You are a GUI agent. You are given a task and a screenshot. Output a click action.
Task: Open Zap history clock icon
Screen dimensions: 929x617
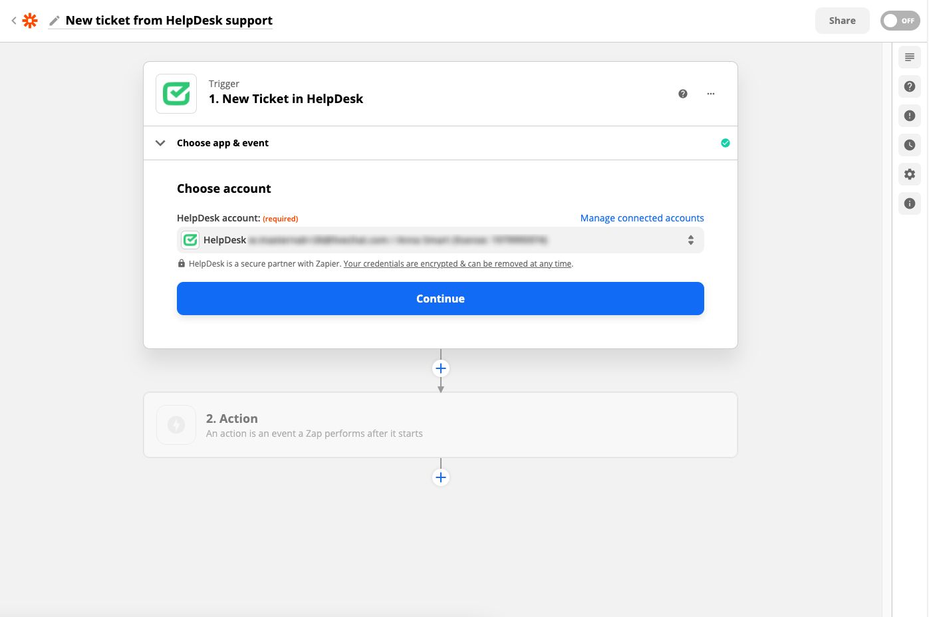pyautogui.click(x=910, y=145)
